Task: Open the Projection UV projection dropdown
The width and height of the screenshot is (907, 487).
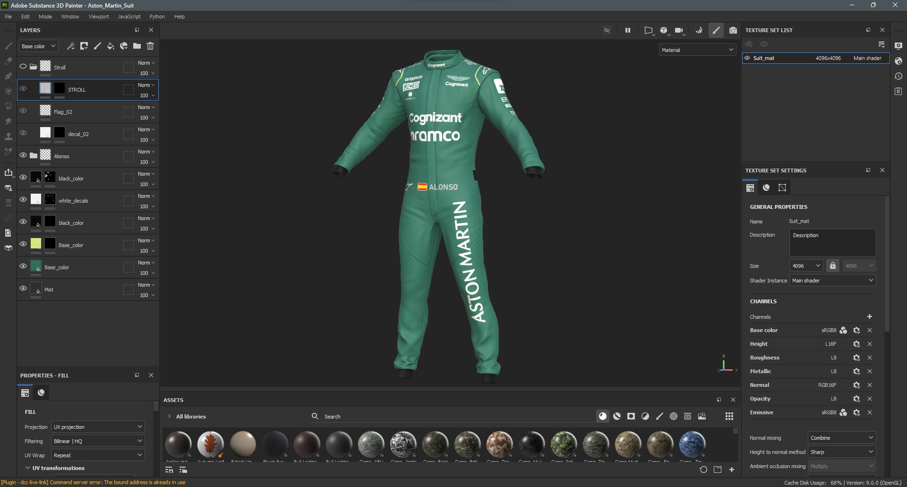Action: click(98, 427)
